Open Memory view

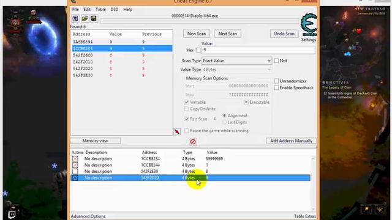[96, 141]
